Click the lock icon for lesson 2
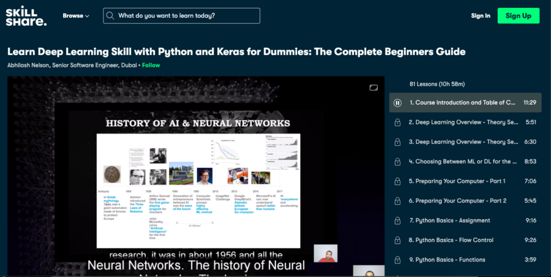Screen dimensions: 551x277 click(x=397, y=123)
